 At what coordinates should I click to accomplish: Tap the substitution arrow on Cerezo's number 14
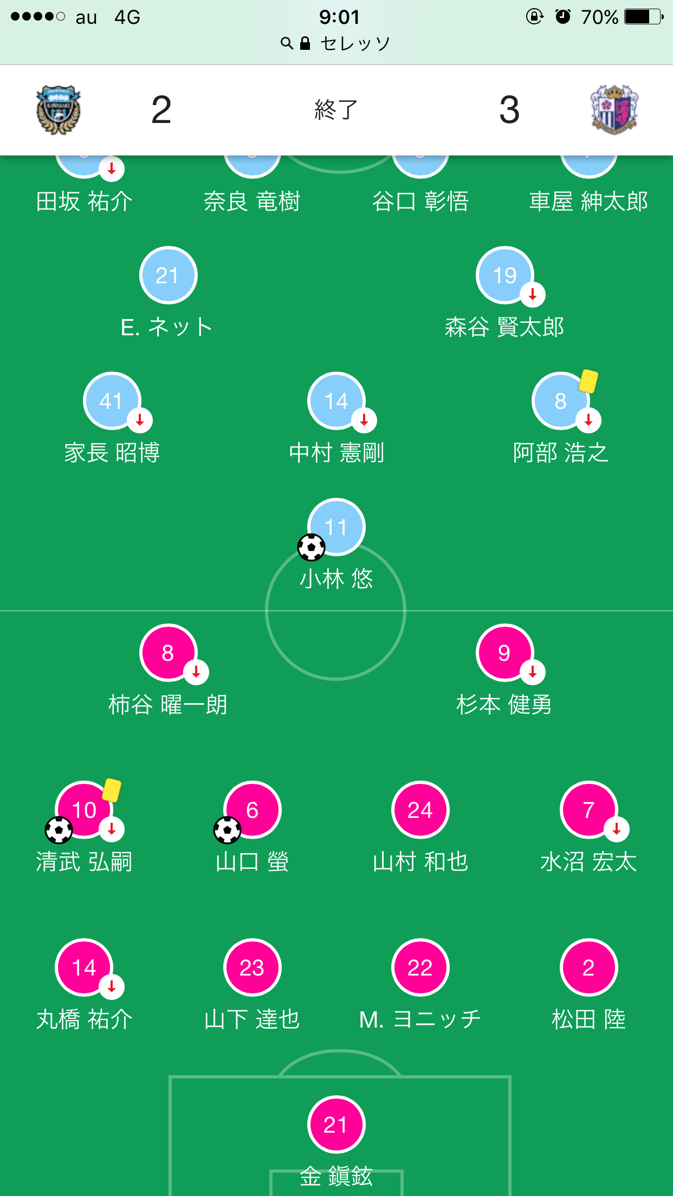[112, 986]
